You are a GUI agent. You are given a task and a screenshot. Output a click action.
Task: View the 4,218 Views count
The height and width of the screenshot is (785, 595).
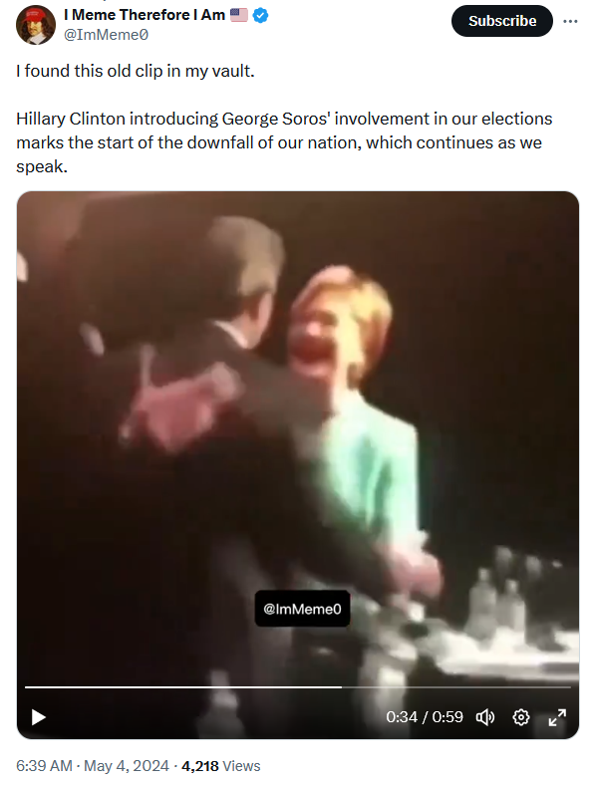click(x=221, y=765)
